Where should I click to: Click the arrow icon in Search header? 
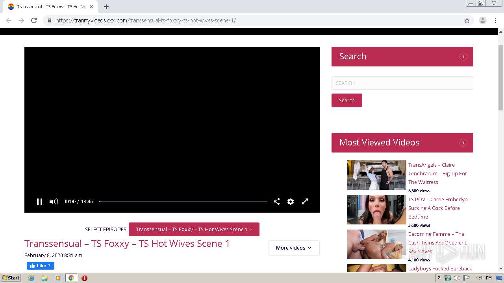click(463, 57)
